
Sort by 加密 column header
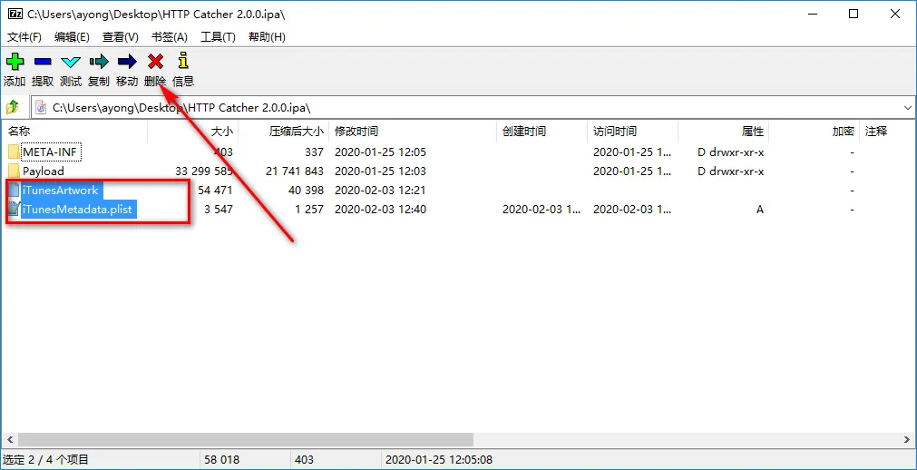[815, 132]
